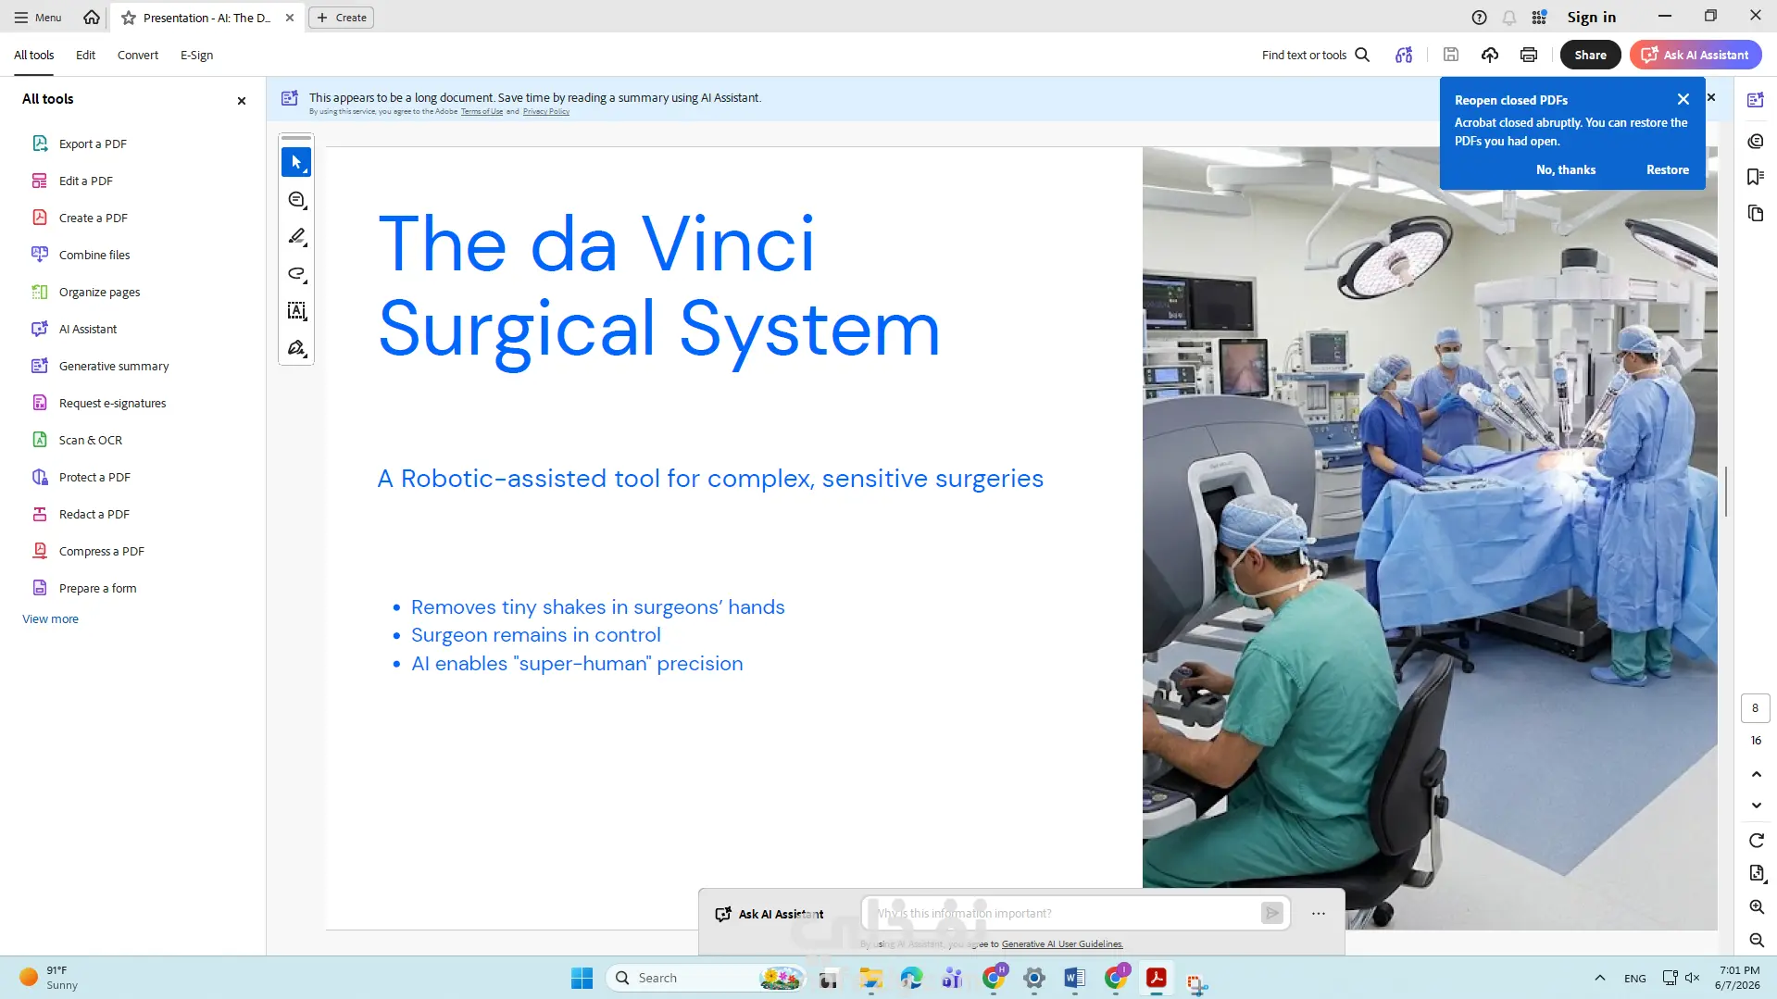Open Scan & OCR tool

(x=90, y=440)
